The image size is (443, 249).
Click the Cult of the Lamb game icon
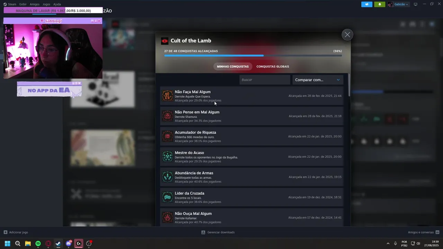pos(165,41)
